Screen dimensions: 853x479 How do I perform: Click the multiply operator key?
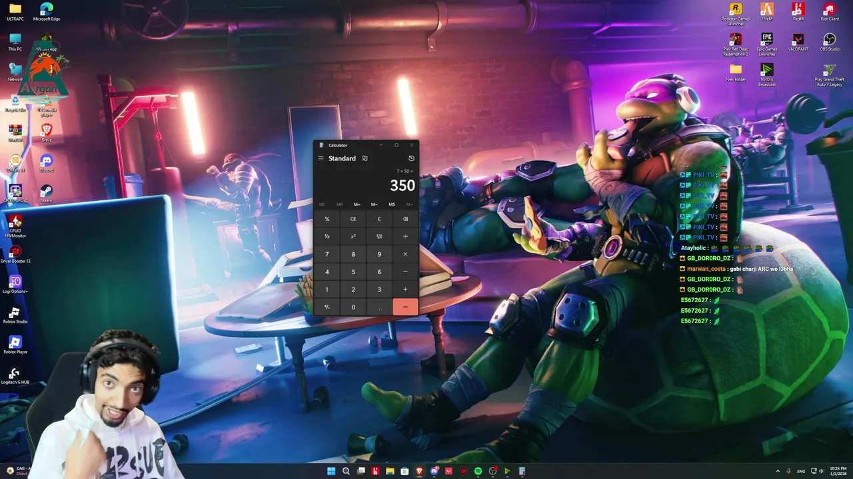(405, 254)
